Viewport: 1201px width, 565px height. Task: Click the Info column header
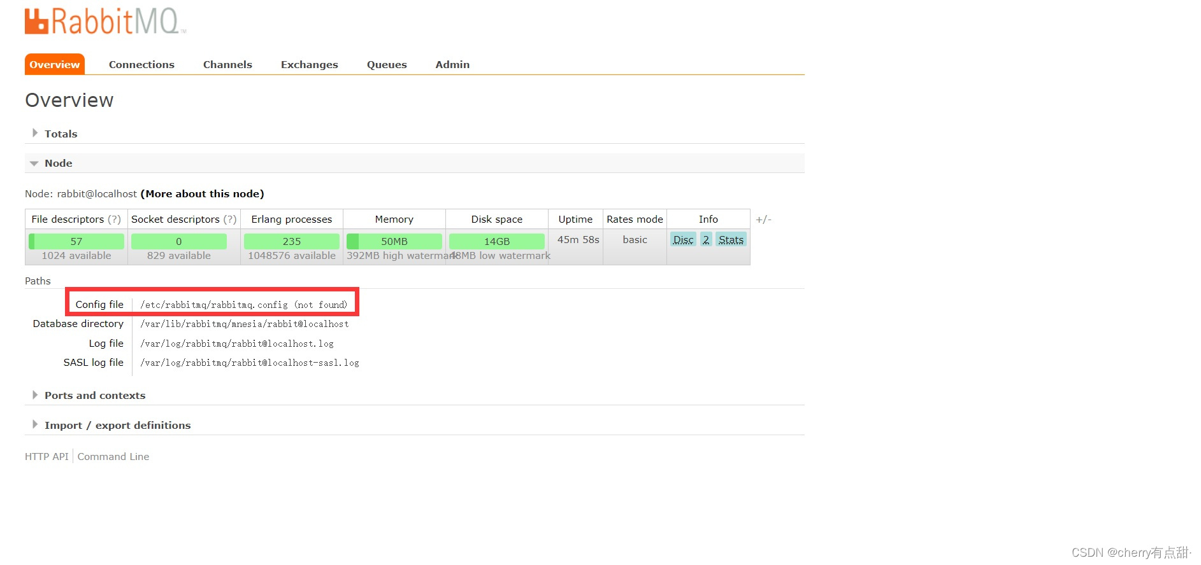[x=708, y=219]
